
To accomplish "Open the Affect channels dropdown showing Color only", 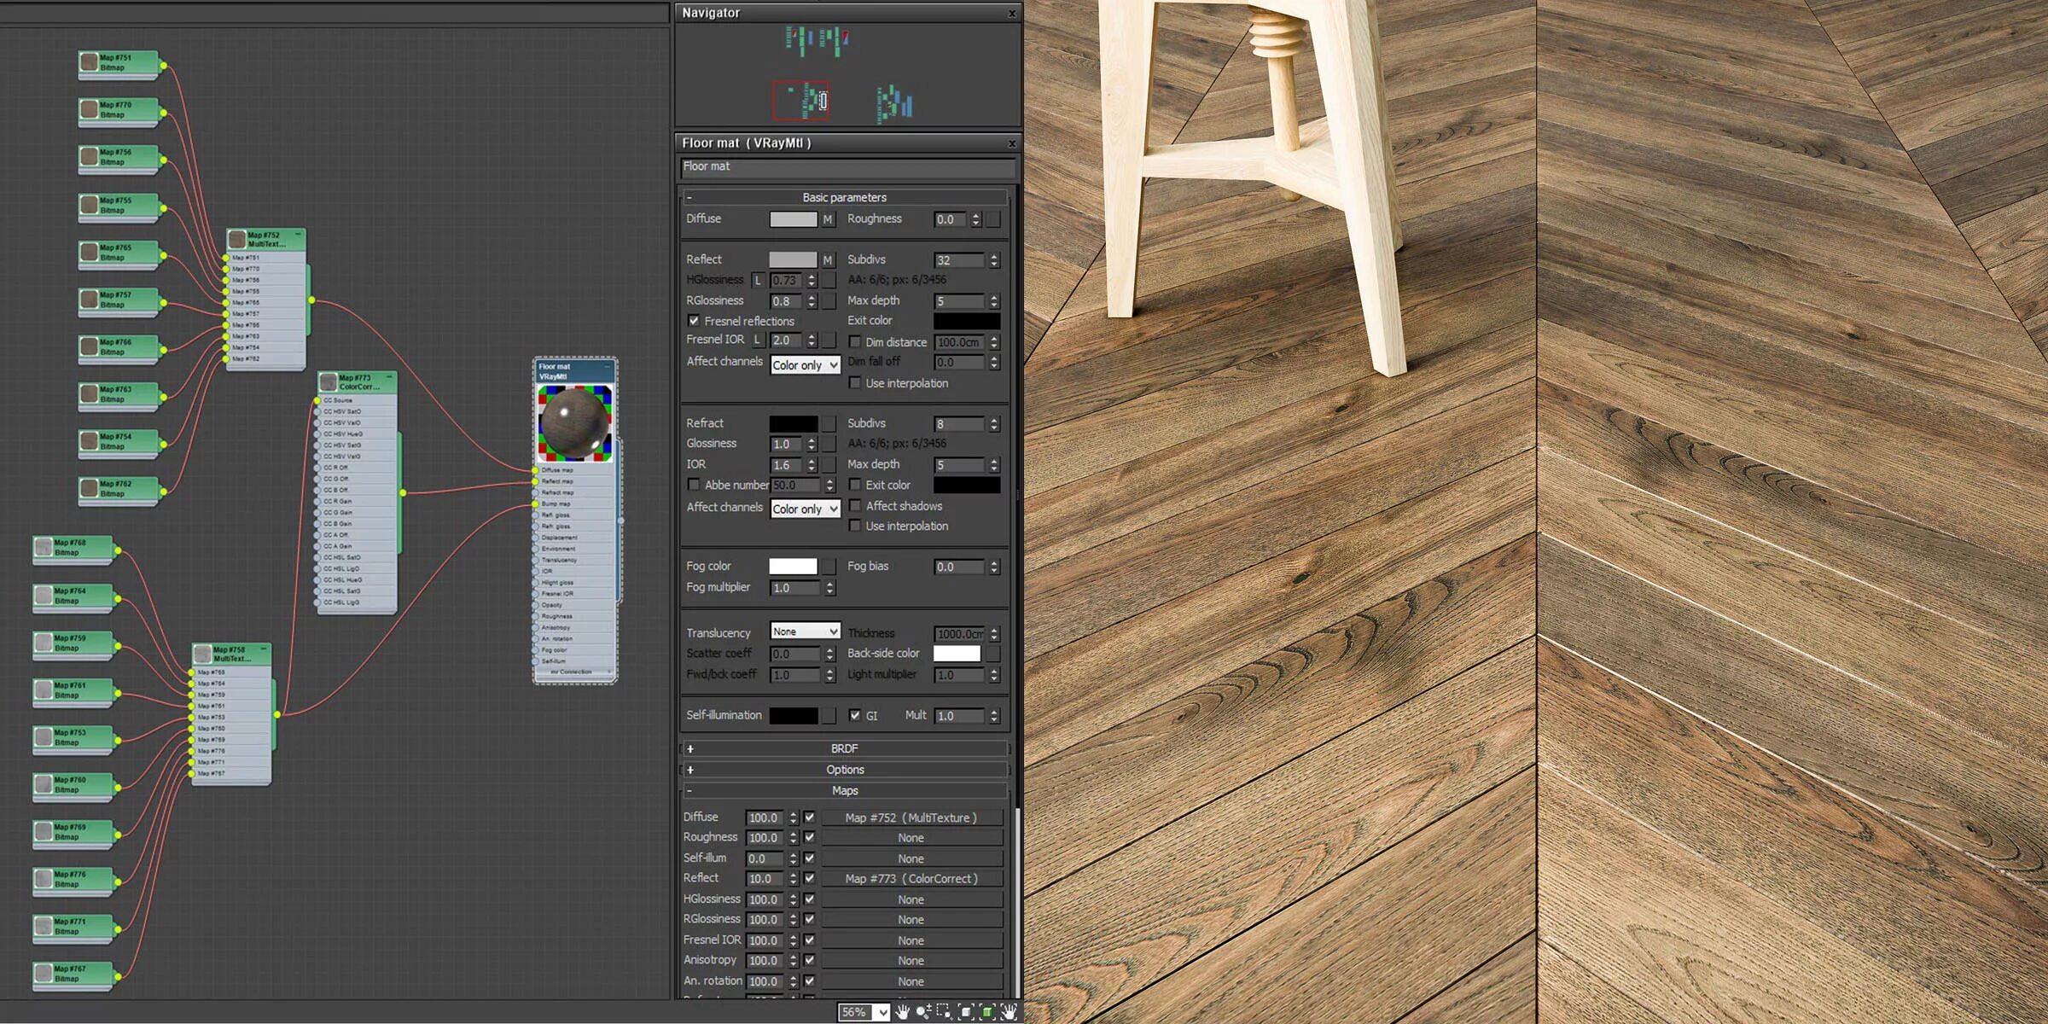I will coord(805,364).
